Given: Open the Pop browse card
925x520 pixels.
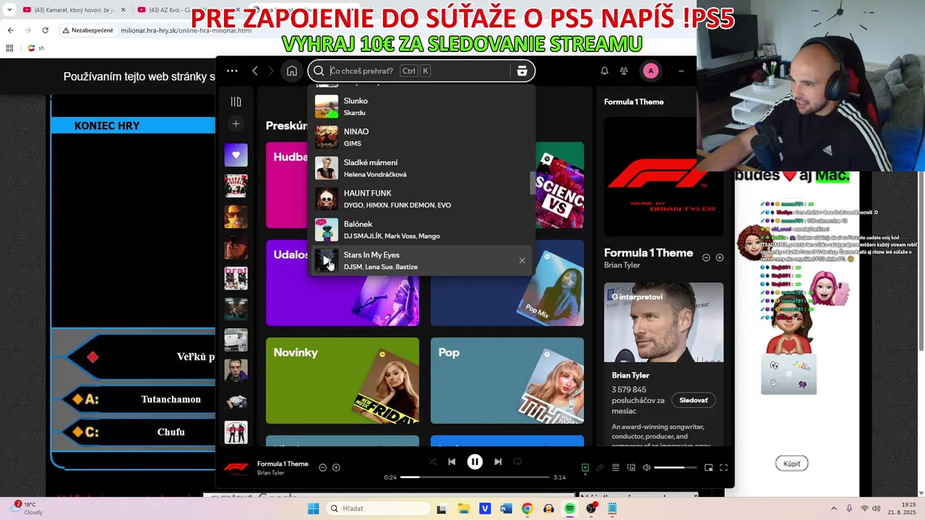Looking at the screenshot, I should (x=507, y=381).
